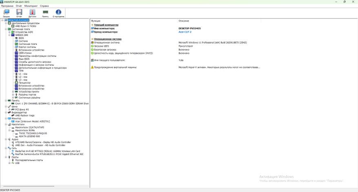358x192 pixels.
Task: Select Дополнительная информация о процессоре item
Action: [x=42, y=68]
